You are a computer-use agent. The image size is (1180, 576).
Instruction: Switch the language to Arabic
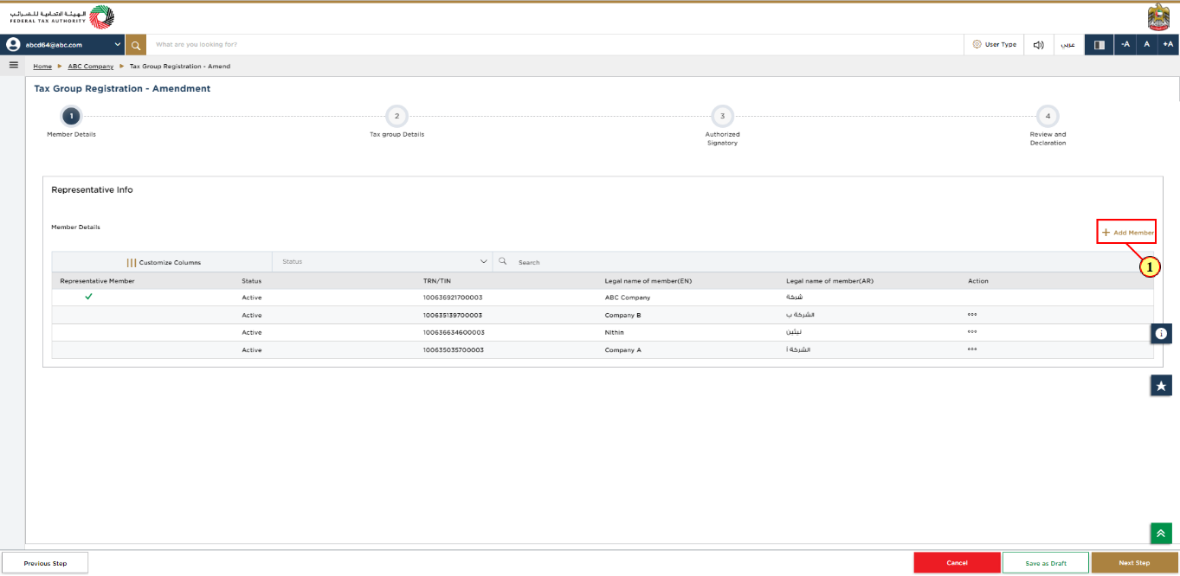pos(1069,44)
